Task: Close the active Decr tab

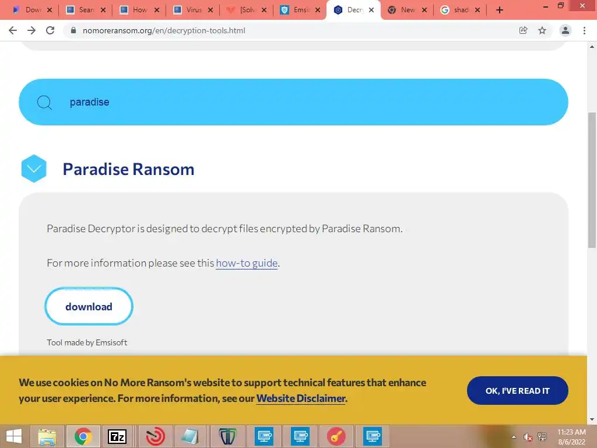Action: 371,10
